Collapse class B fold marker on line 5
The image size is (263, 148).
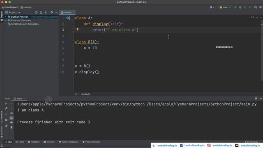pyautogui.click(x=73, y=42)
